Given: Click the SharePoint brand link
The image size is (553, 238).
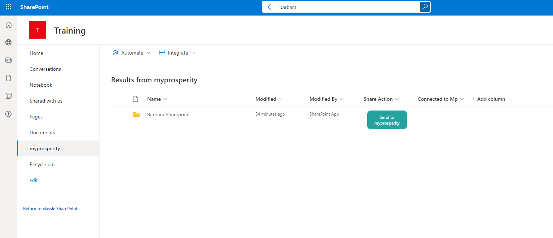Looking at the screenshot, I should [x=34, y=7].
